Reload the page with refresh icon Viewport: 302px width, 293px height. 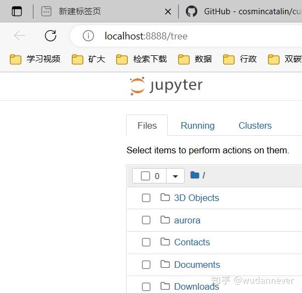(50, 36)
